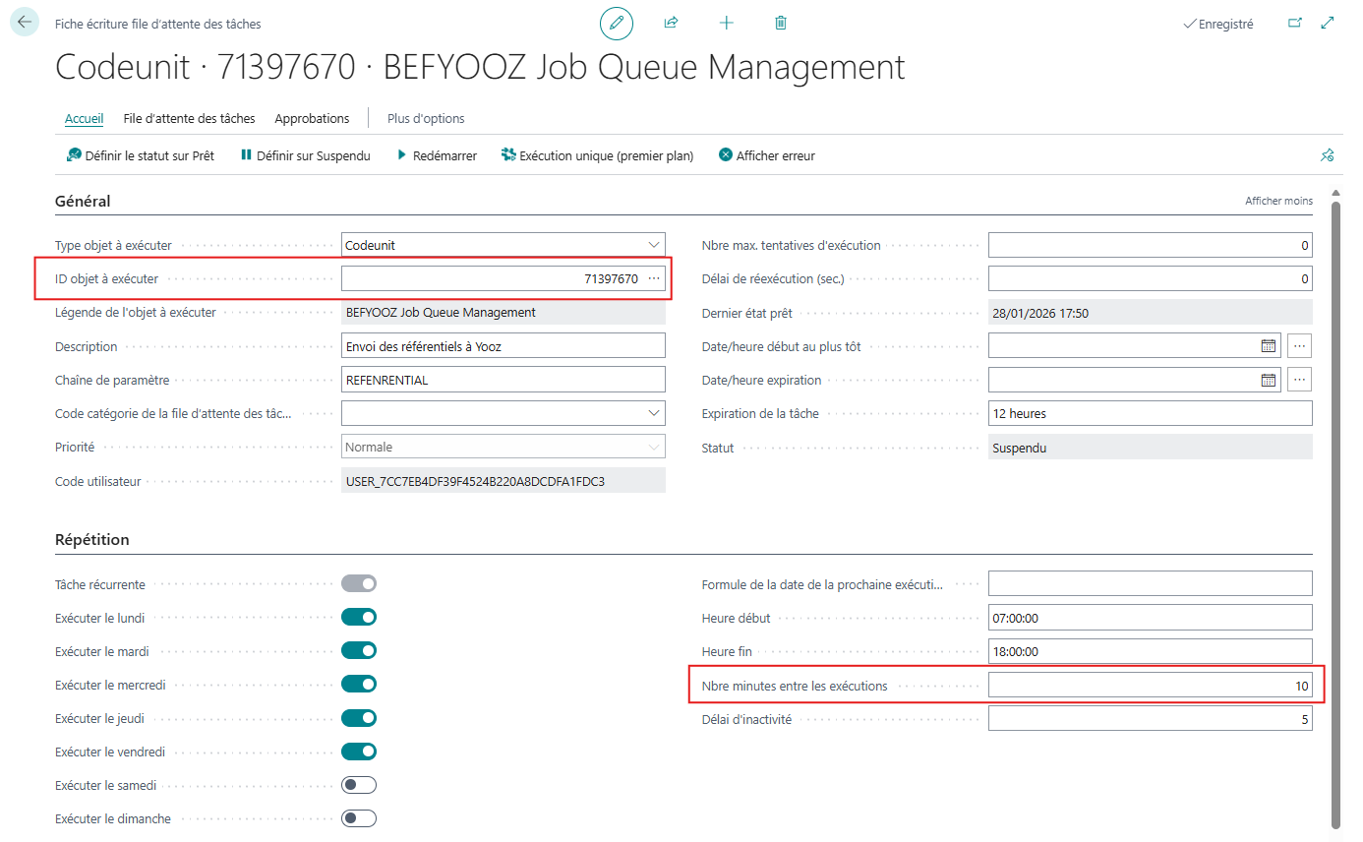
Task: Click the trash delete icon
Action: tap(781, 23)
